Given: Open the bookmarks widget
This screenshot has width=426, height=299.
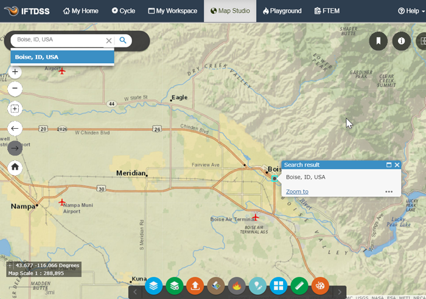Looking at the screenshot, I should pos(378,41).
